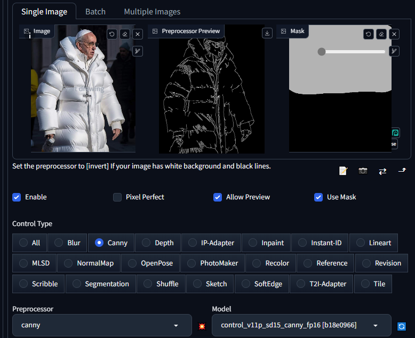Run preprocessor with the explosion icon
Viewport: 415px width, 338px height.
(202, 326)
